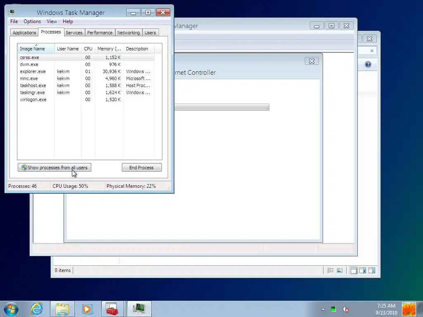Screen dimensions: 423x317
Task: Click the End Process button
Action: (x=142, y=168)
